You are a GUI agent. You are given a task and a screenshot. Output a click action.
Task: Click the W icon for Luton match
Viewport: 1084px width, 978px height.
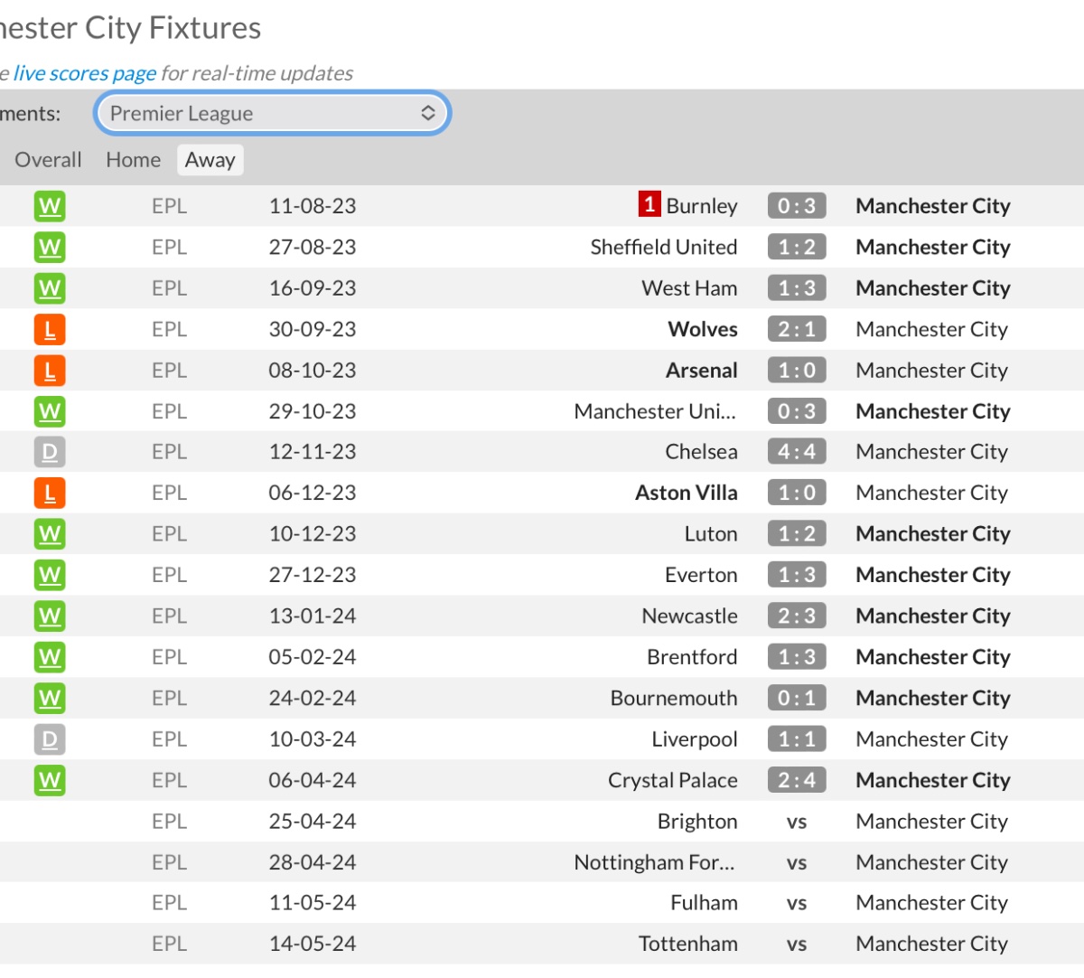[x=50, y=534]
